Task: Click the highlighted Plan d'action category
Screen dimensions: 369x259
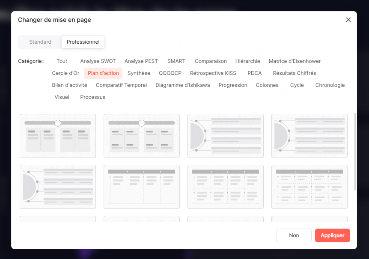Action: (103, 73)
